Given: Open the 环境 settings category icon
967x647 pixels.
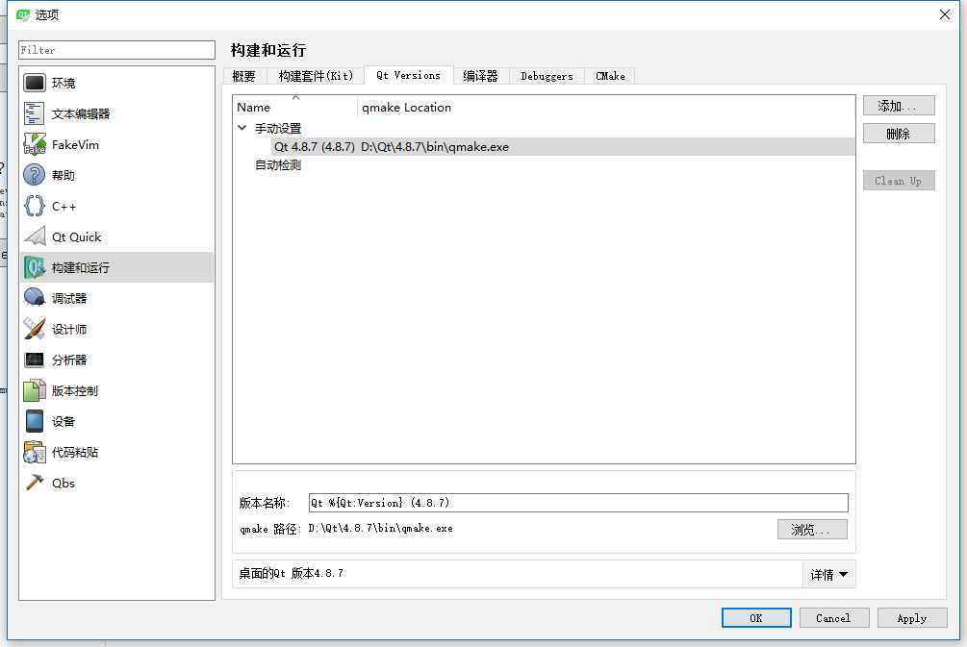Looking at the screenshot, I should 35,83.
